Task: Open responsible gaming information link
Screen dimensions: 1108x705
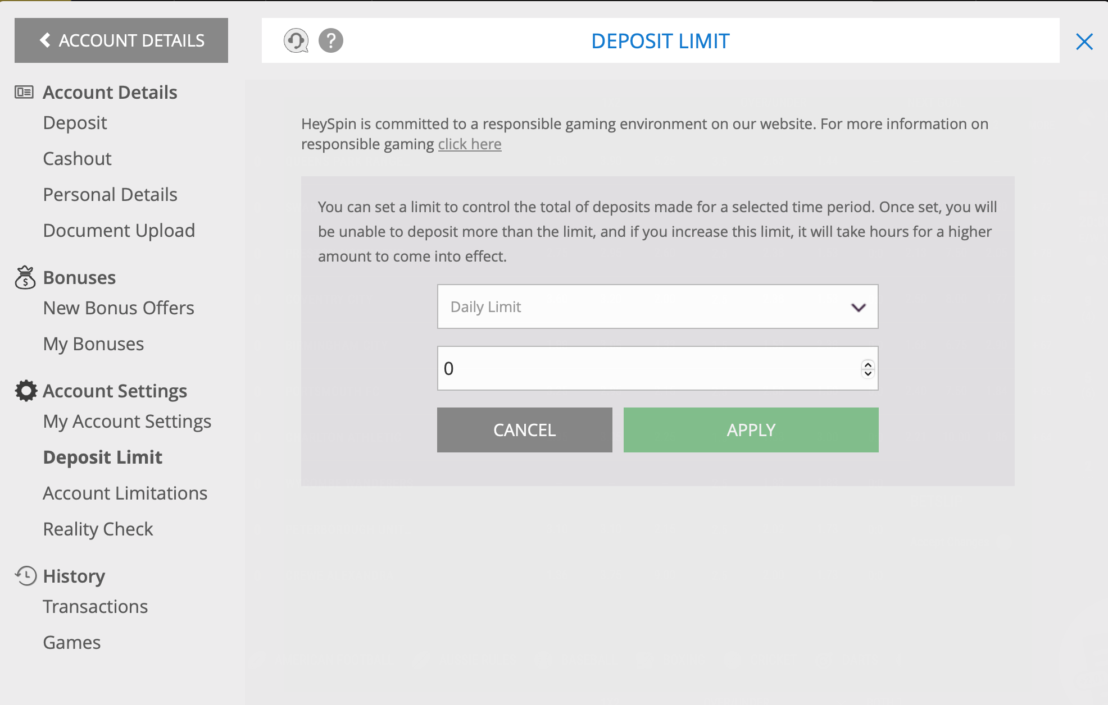Action: 470,144
